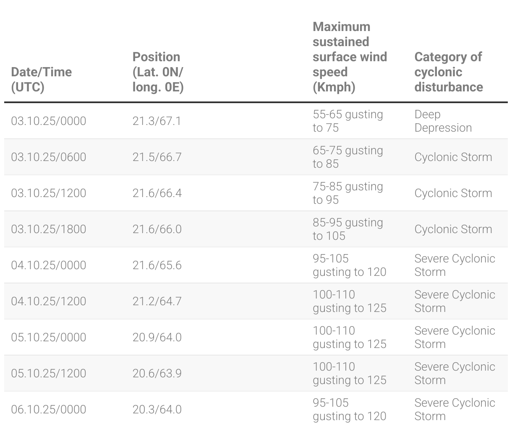Viewport: 512px width, 431px height.
Task: Select the 03.10.25/0600 date cell
Action: 49,157
